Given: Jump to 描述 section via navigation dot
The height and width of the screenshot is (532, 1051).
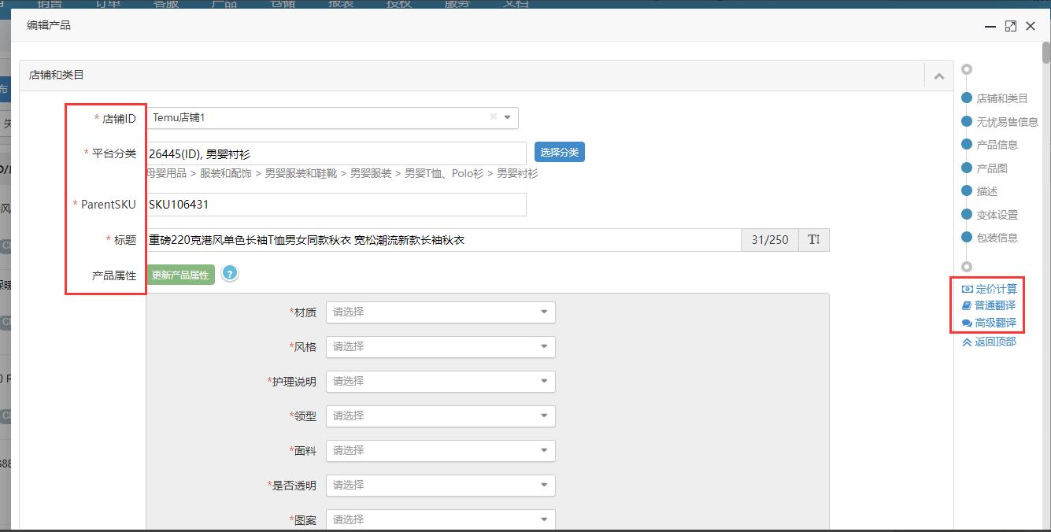Looking at the screenshot, I should pos(968,190).
